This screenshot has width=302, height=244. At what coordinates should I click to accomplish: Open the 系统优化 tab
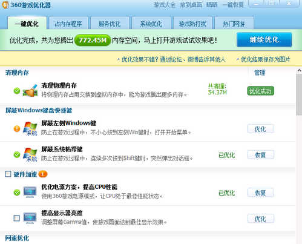[x=151, y=24]
